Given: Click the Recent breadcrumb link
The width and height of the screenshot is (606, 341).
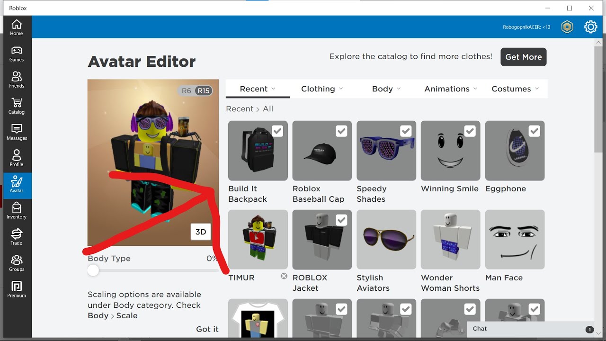Looking at the screenshot, I should 240,109.
